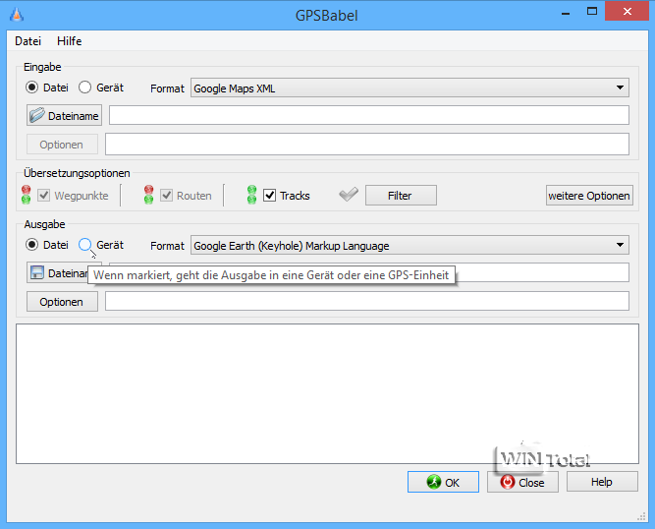Maximize the GPSBabel window
Screen dimensions: 655x529
click(592, 11)
